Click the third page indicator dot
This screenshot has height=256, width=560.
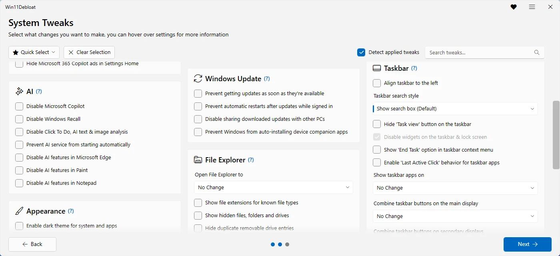coord(287,244)
